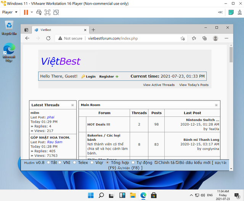Viewport: 244px width, 201px height.
Task: Open taskbar Search icon
Action: point(101,195)
